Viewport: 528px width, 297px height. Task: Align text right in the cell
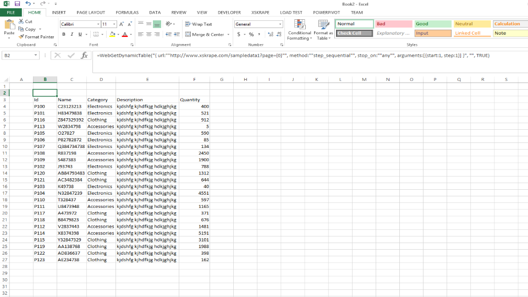coord(157,34)
